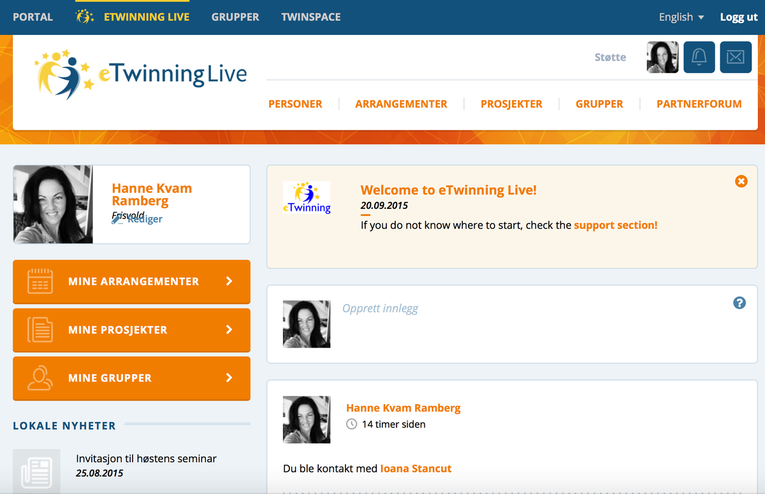765x494 pixels.
Task: Click the calendar icon in Mine Arrangementer
Action: pyautogui.click(x=40, y=281)
